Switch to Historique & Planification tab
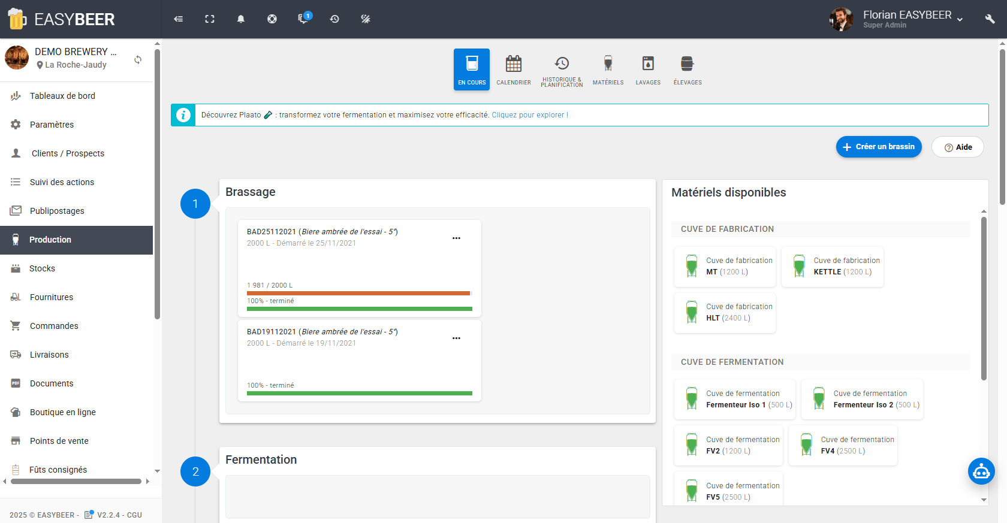 [562, 69]
